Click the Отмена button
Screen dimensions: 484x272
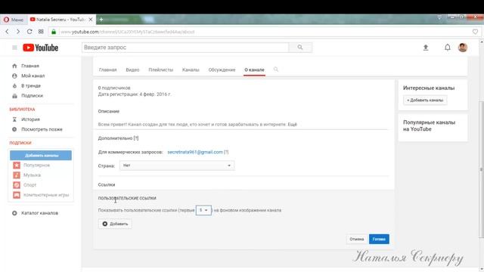click(356, 239)
